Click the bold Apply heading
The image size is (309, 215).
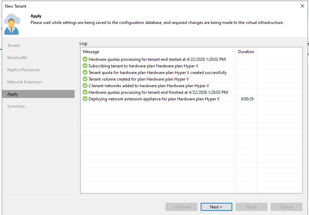click(x=36, y=16)
